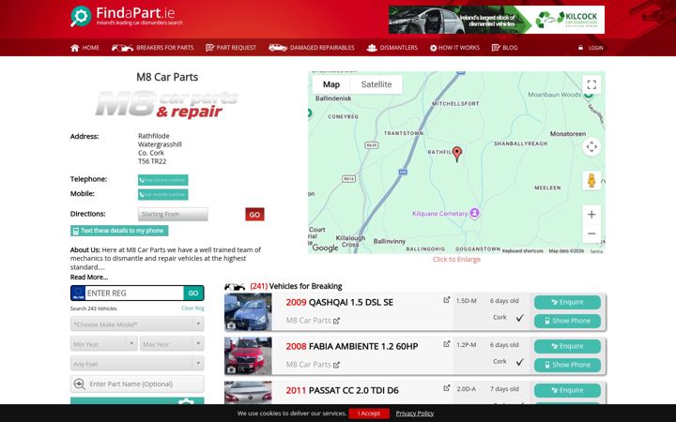The image size is (676, 422).
Task: Open Fabia listing in new window icon
Action: [x=446, y=344]
